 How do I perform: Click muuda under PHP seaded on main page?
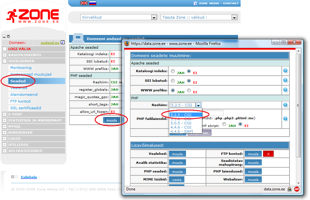coord(111,120)
